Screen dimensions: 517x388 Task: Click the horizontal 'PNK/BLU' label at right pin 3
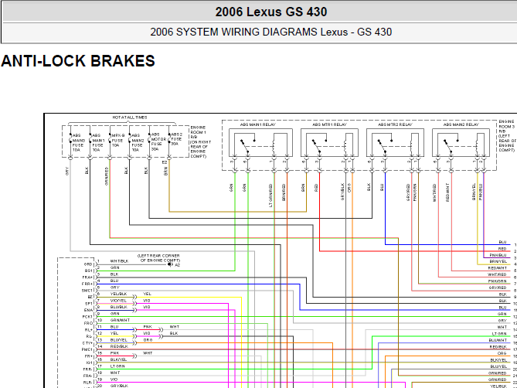[x=498, y=255]
